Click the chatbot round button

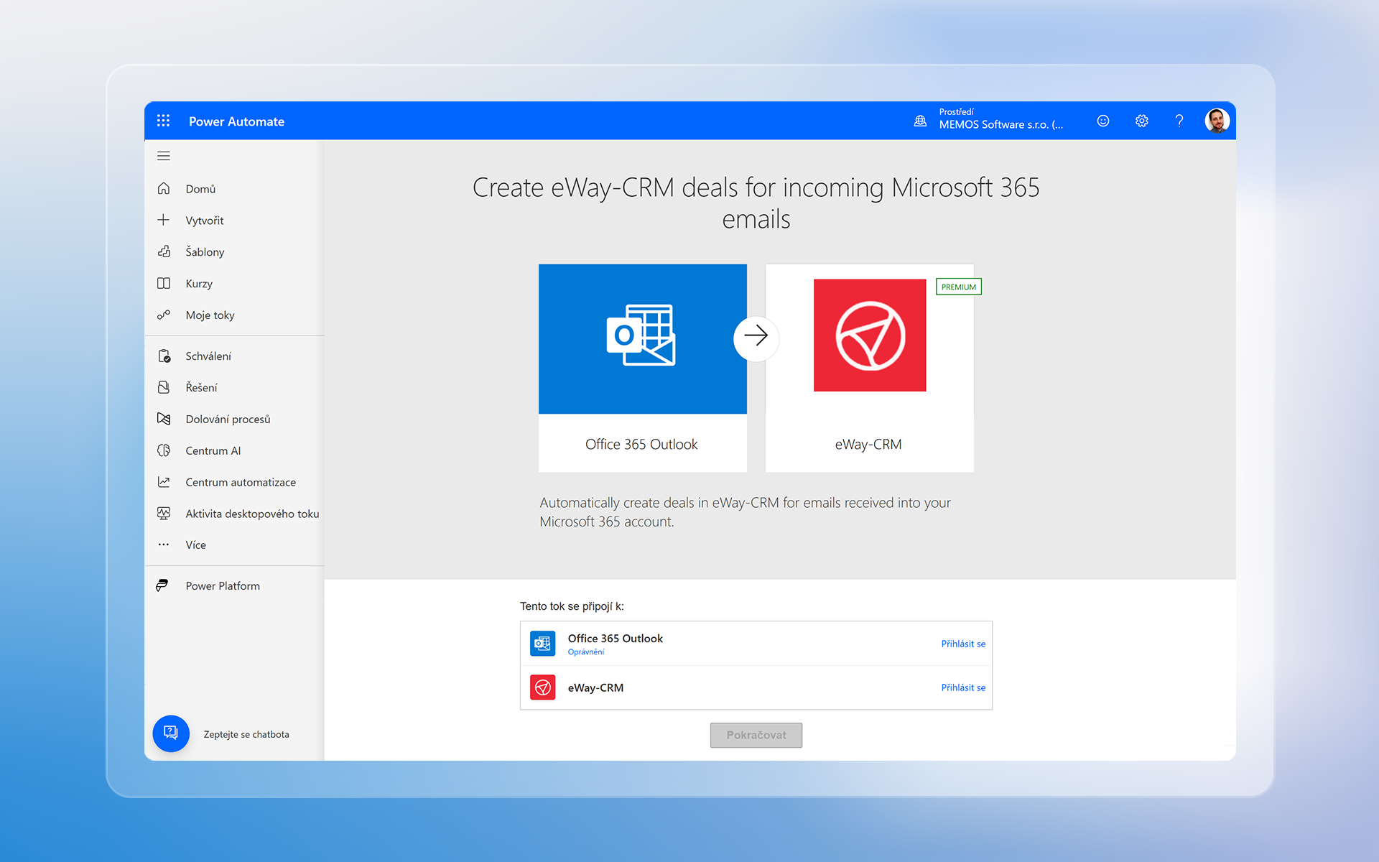click(171, 733)
